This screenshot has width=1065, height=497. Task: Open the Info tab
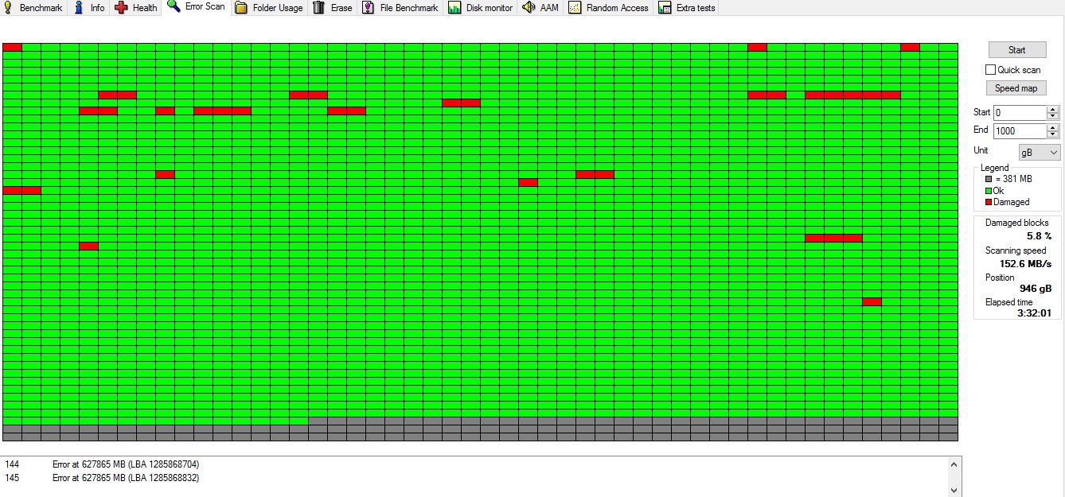[x=89, y=8]
